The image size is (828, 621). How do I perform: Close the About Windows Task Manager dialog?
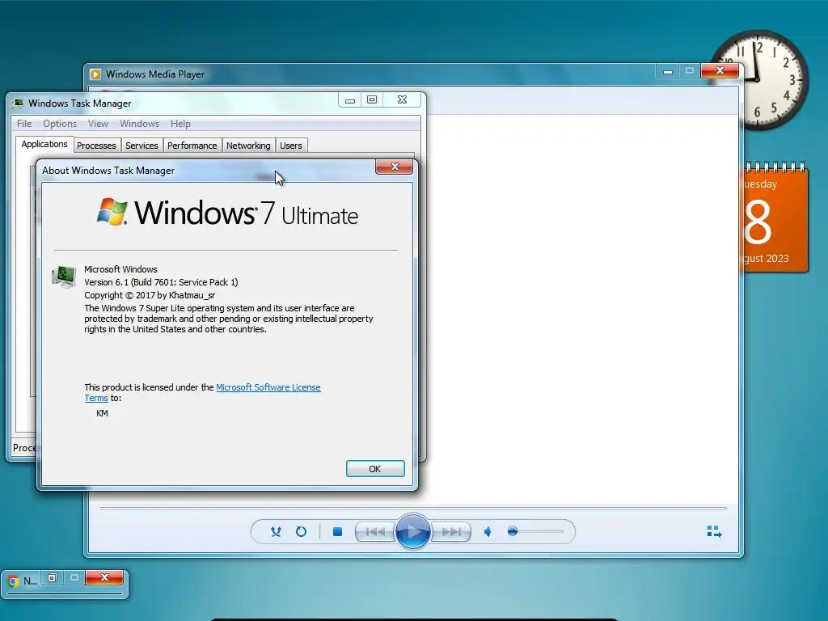394,167
